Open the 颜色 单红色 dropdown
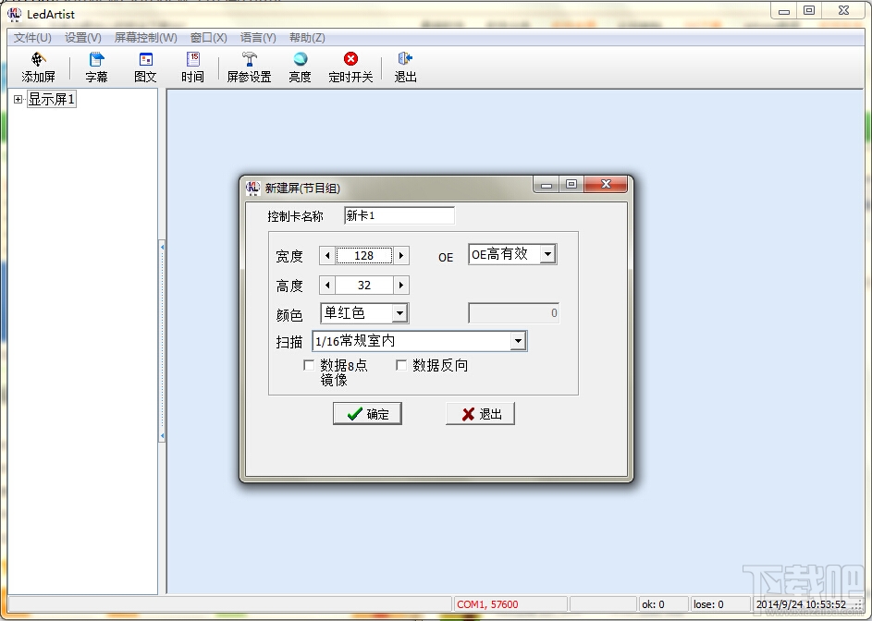Viewport: 872px width, 621px height. 399,313
